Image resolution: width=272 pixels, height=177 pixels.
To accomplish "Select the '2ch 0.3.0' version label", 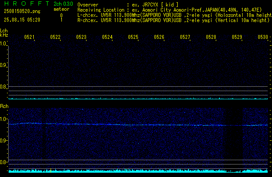I will pyautogui.click(x=63, y=4).
